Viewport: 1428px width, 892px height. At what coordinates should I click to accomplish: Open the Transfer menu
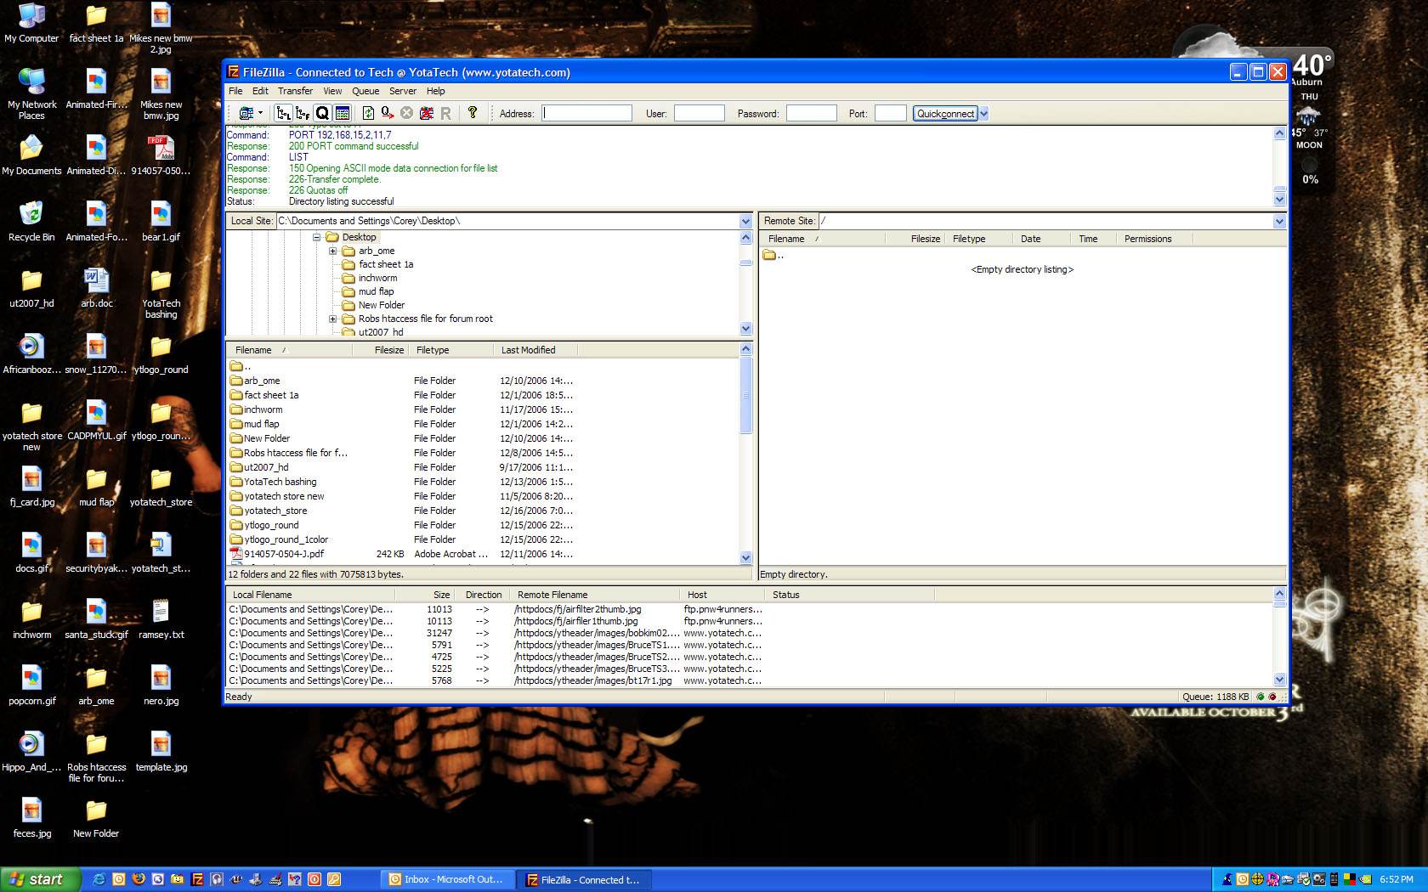[x=295, y=91]
